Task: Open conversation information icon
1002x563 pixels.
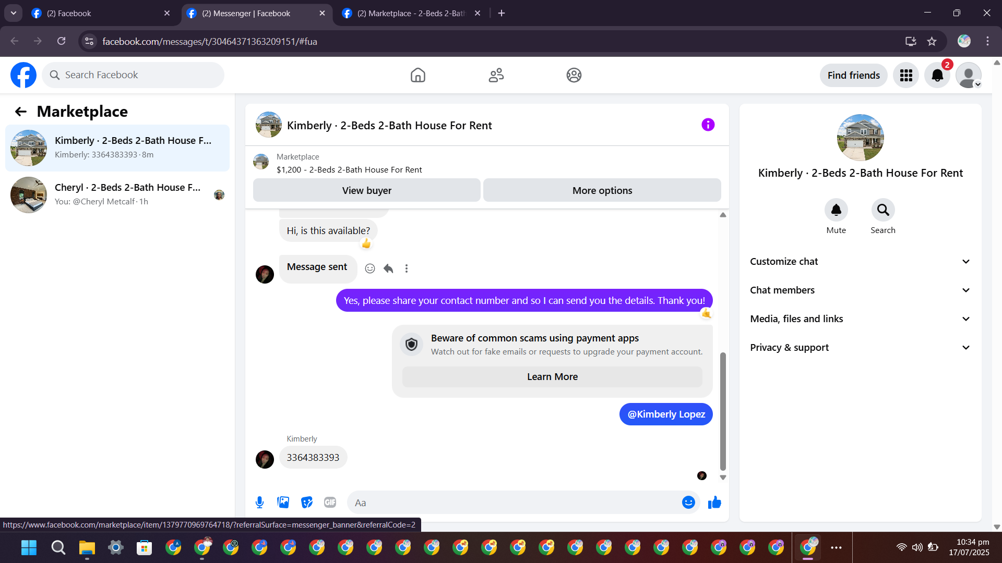Action: 708,125
